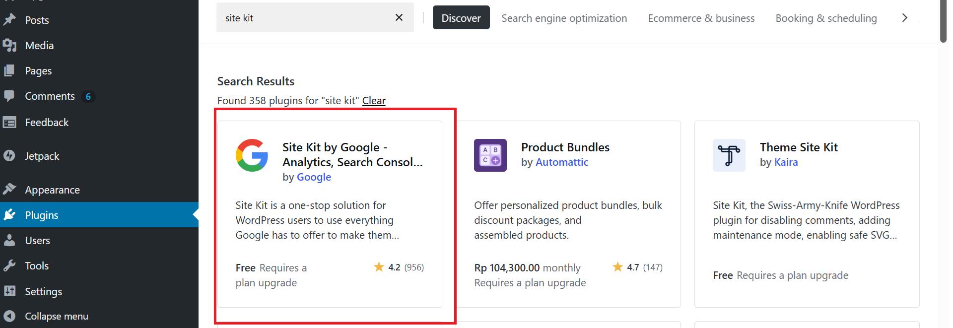Image resolution: width=953 pixels, height=328 pixels.
Task: Go to Pages in sidebar
Action: 38,70
